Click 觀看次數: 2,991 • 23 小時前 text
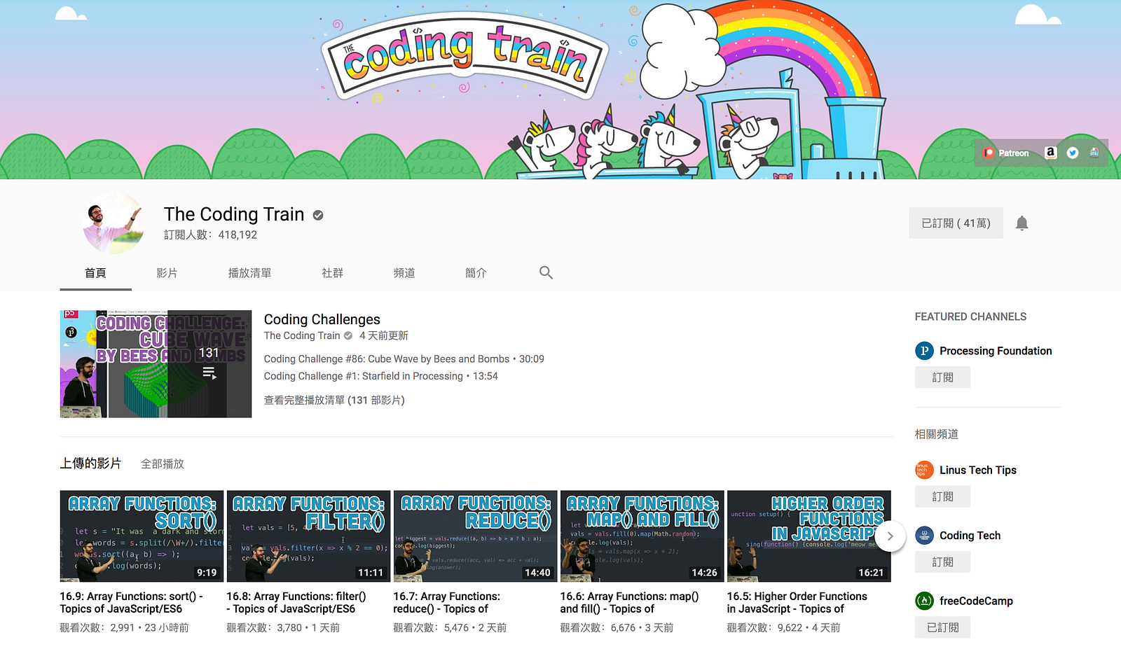The height and width of the screenshot is (654, 1121). click(x=125, y=628)
